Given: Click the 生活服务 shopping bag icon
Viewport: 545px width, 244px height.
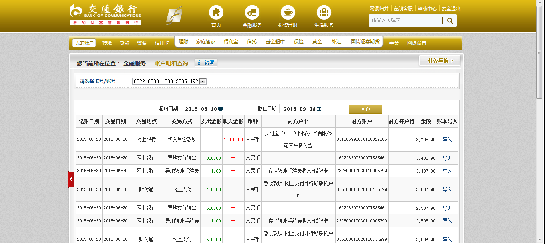Looking at the screenshot, I should (324, 13).
